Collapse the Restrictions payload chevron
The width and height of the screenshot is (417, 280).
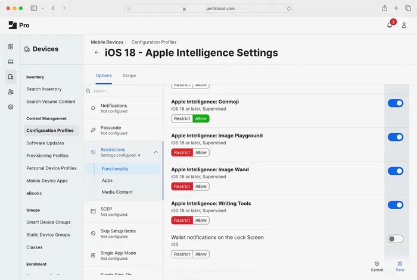(155, 152)
